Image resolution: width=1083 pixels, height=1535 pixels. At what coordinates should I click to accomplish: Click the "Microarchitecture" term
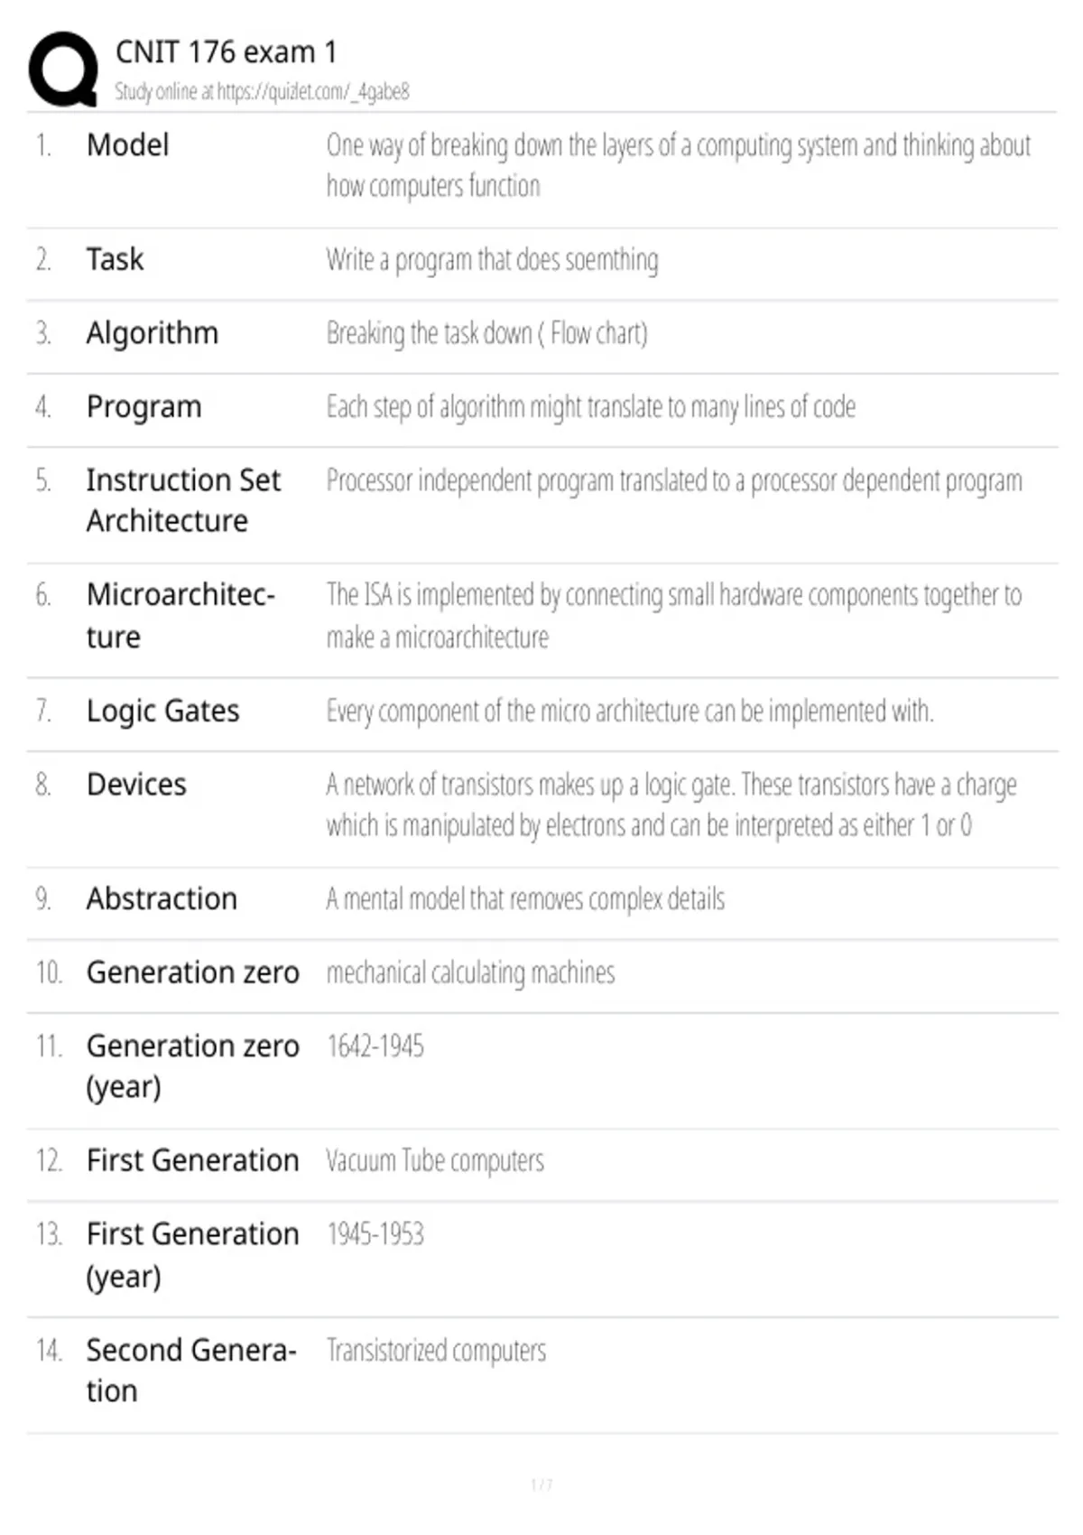coord(180,615)
